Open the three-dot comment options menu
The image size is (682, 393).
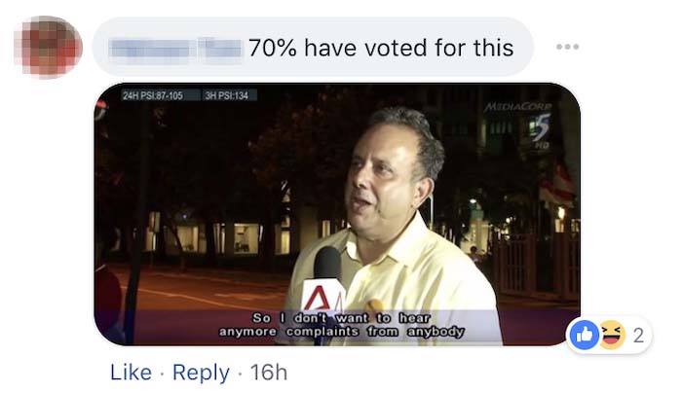568,47
